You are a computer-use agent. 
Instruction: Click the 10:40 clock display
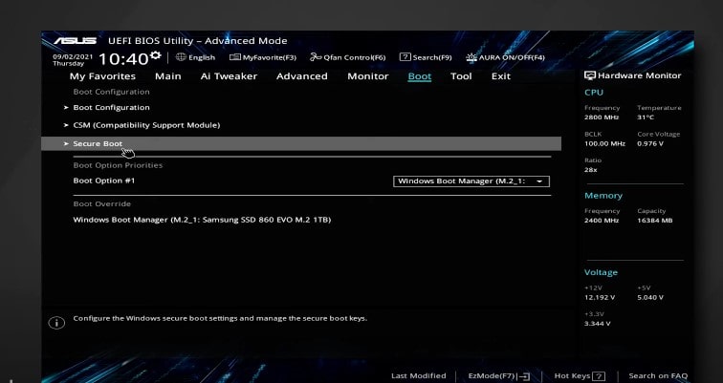click(x=123, y=59)
